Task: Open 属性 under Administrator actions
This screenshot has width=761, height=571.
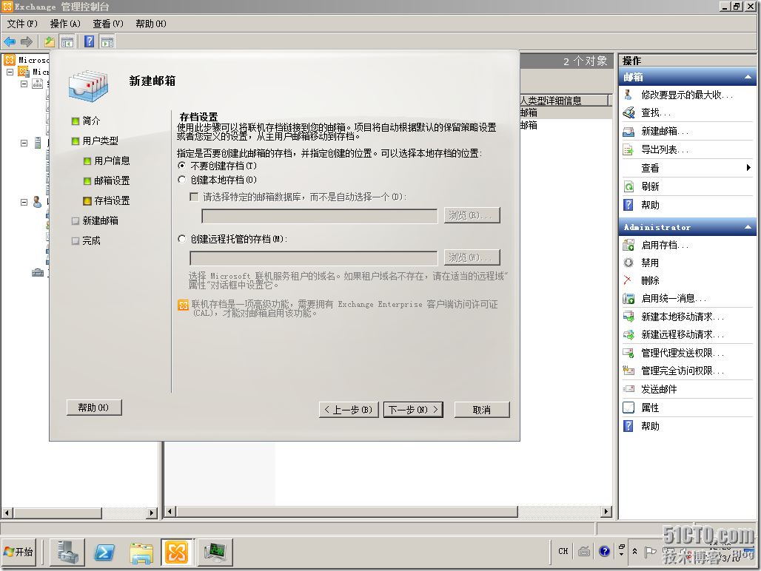Action: click(650, 408)
